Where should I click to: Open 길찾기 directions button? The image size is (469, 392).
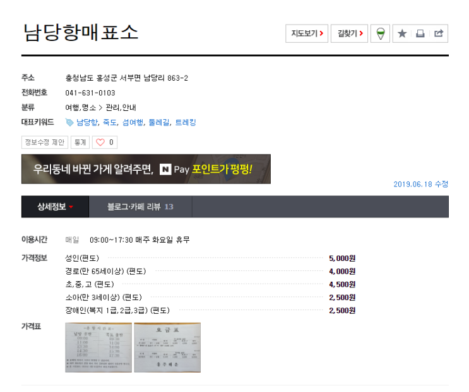tap(349, 33)
